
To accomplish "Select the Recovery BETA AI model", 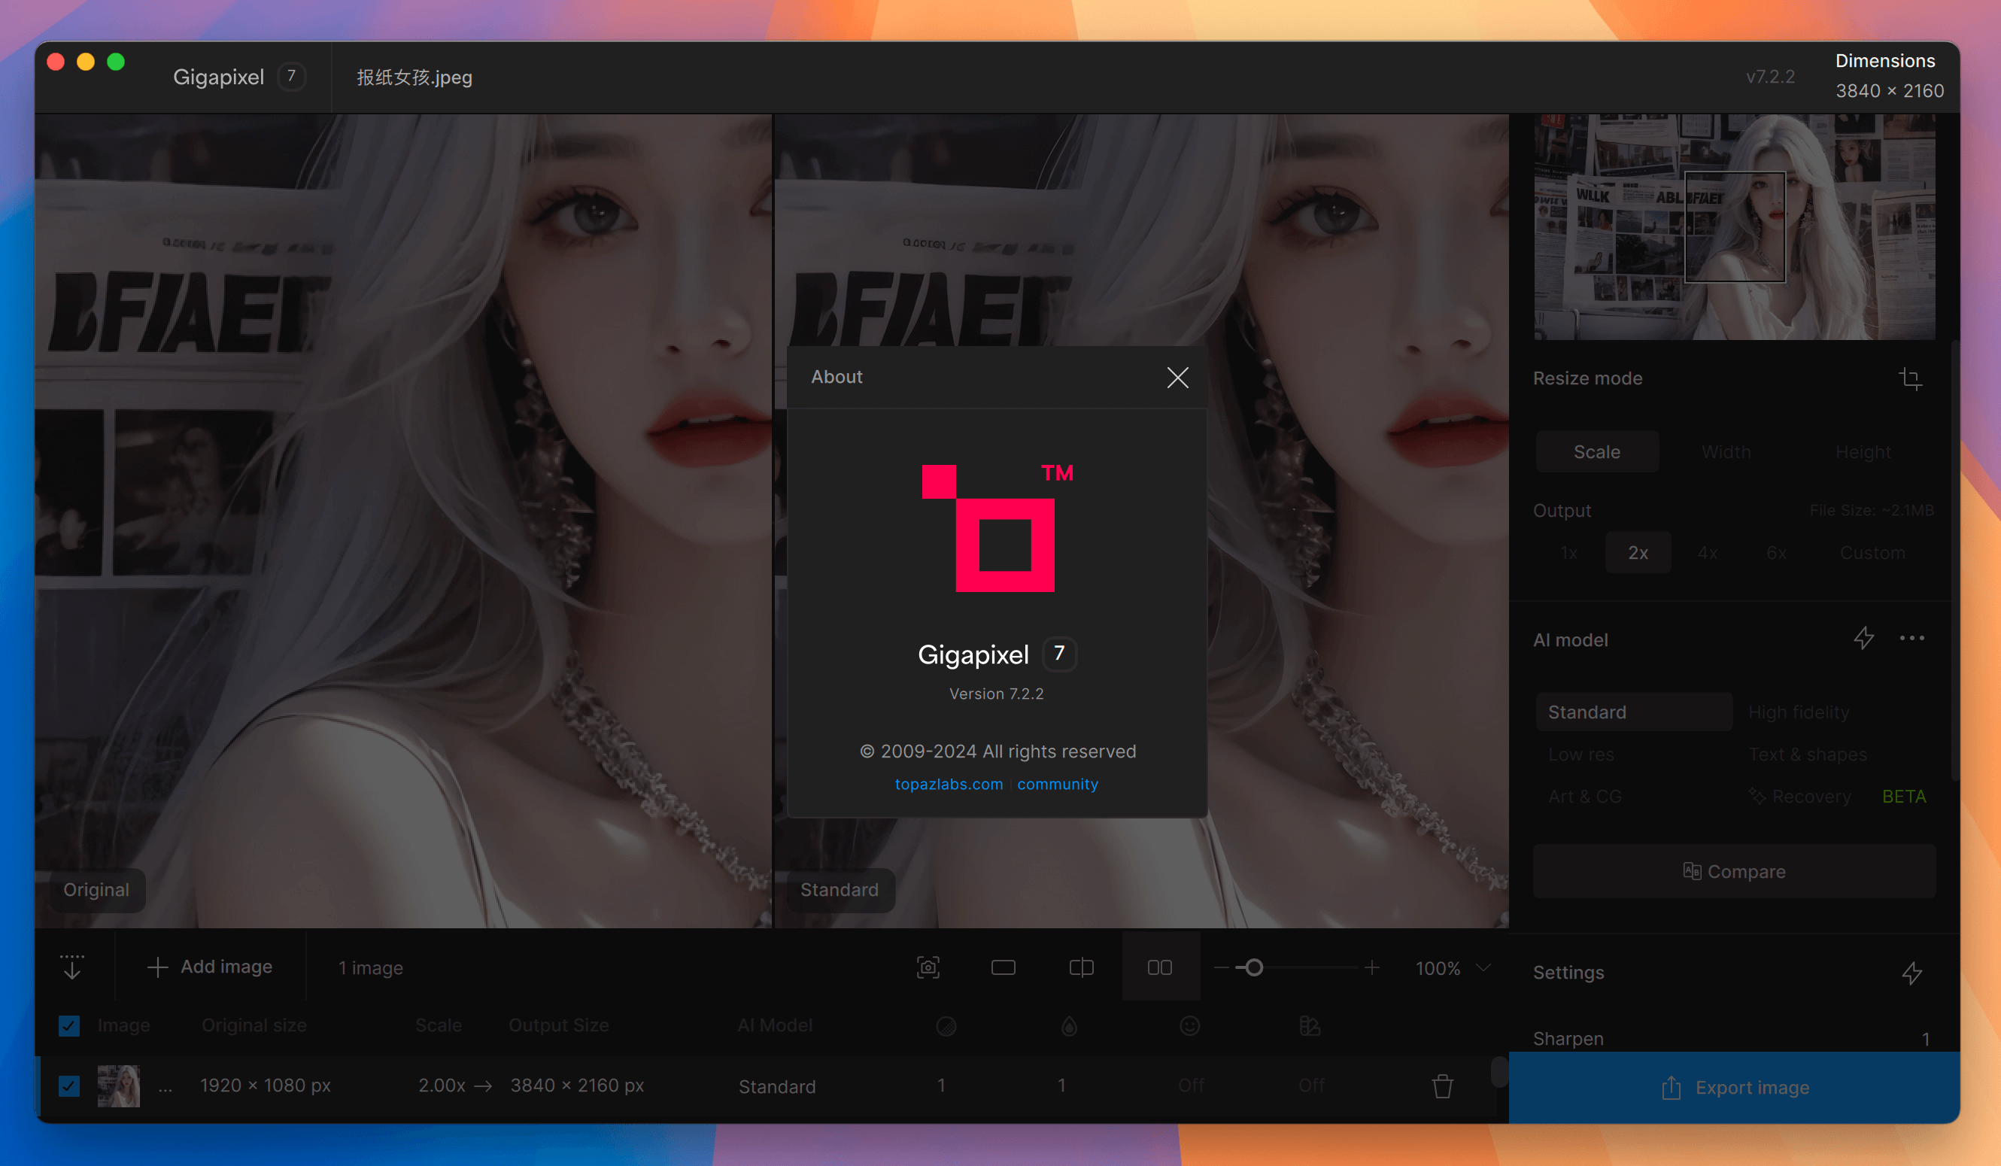I will pyautogui.click(x=1837, y=797).
